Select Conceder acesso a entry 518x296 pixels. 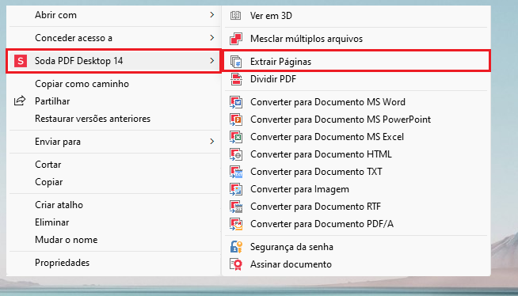point(113,38)
